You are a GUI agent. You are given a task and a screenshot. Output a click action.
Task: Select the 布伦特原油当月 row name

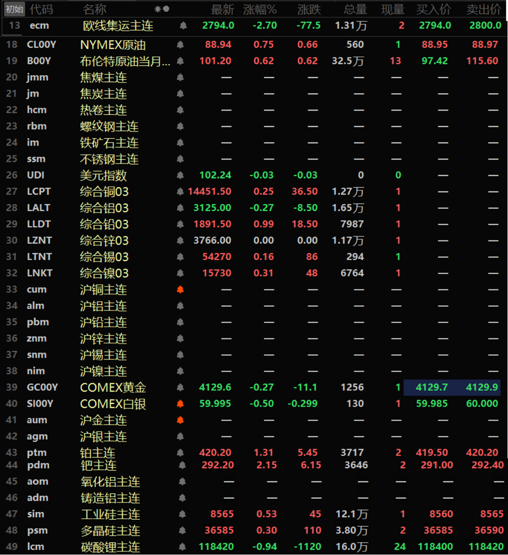coord(125,61)
